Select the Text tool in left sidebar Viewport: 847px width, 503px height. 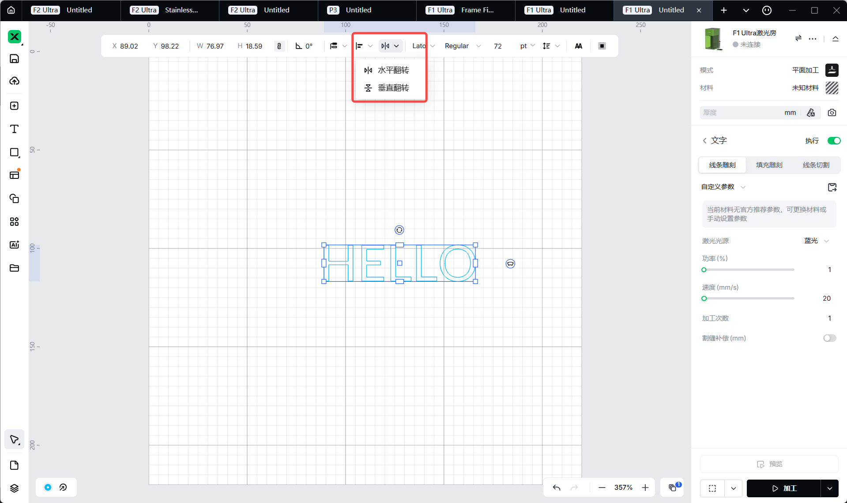click(x=14, y=129)
